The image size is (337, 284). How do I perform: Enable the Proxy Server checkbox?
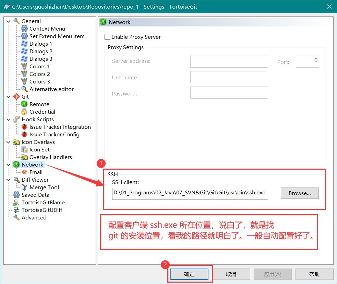coord(107,37)
